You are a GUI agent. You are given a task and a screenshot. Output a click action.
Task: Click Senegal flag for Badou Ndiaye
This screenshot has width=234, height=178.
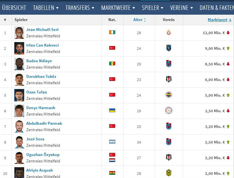[x=112, y=63]
